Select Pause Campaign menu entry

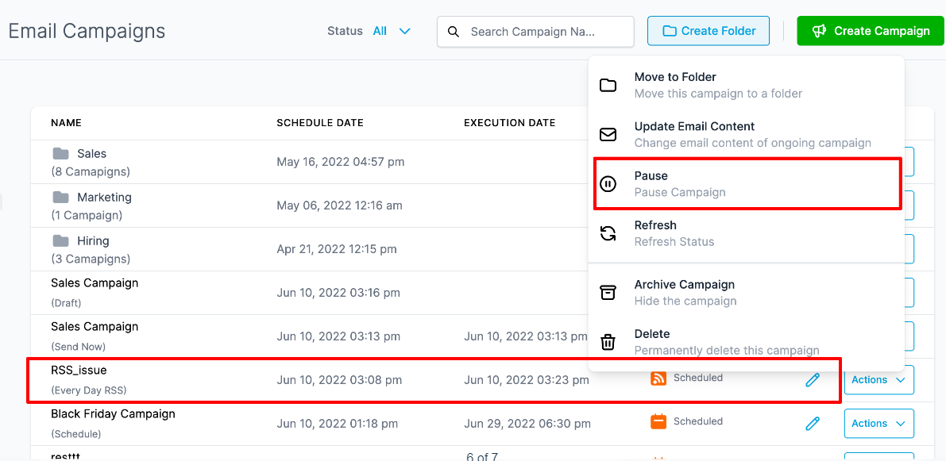[747, 184]
